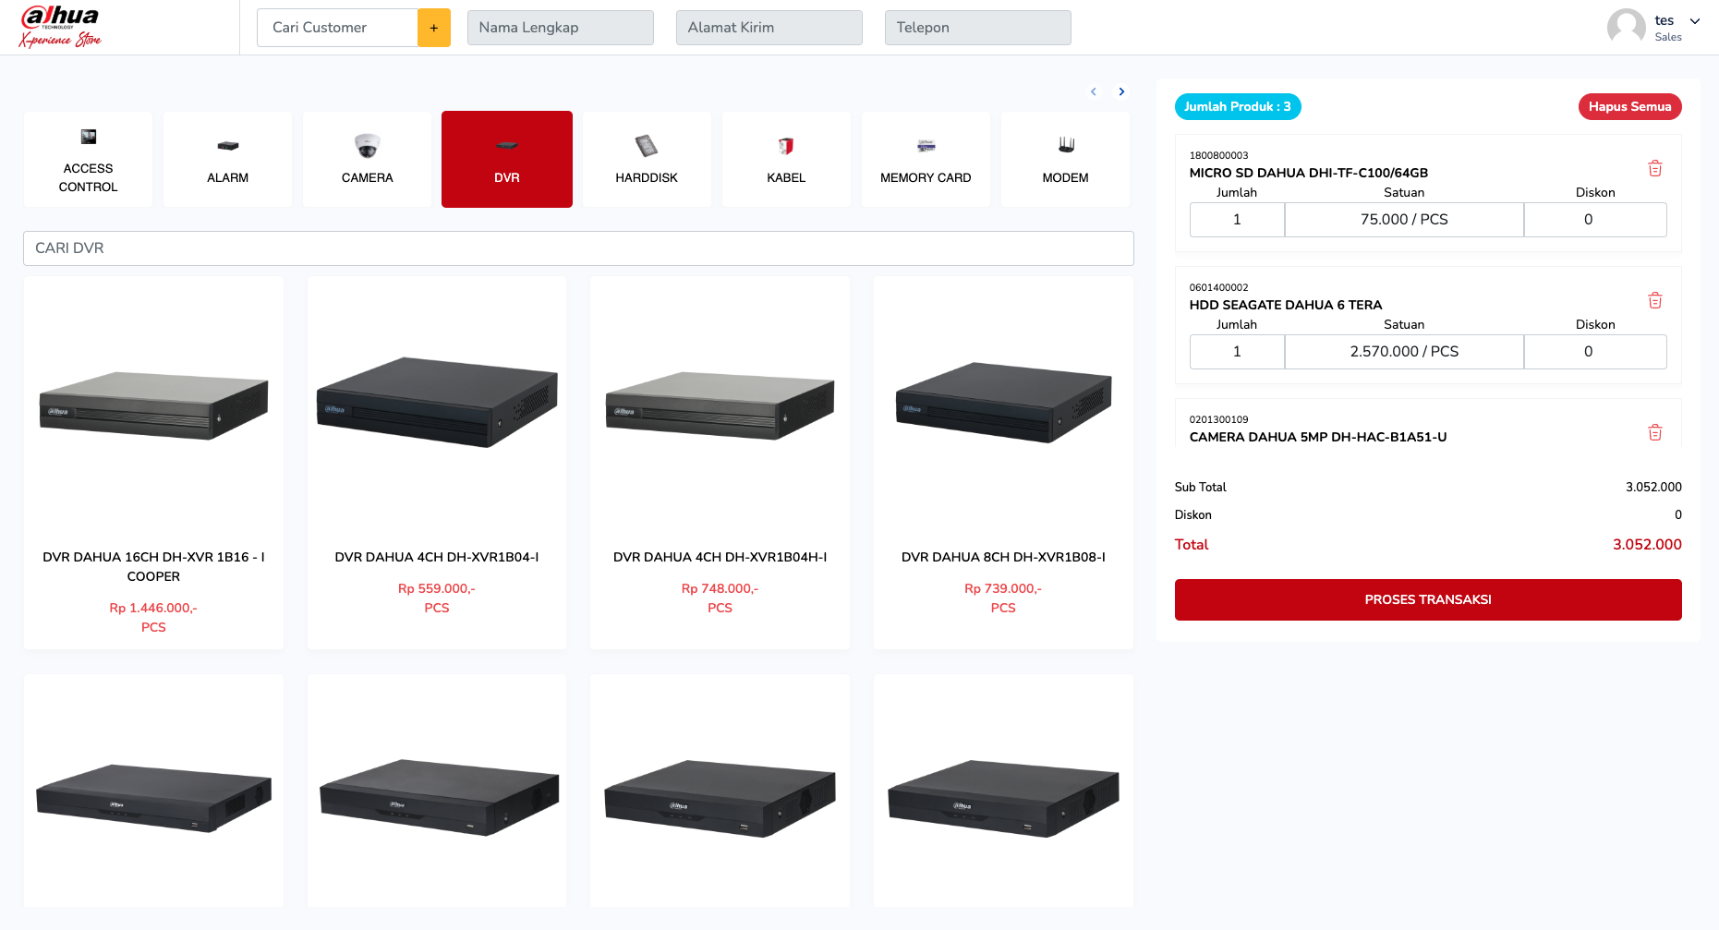The image size is (1719, 930).
Task: Delete Camera Dahua 5MP item from cart
Action: click(1655, 432)
